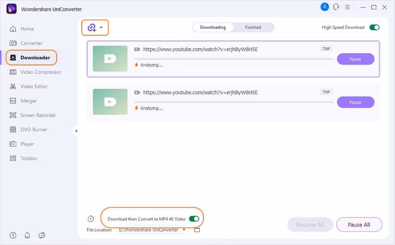Viewport: 395px width, 245px height.
Task: Expand the File Location dropdown
Action: (184, 229)
